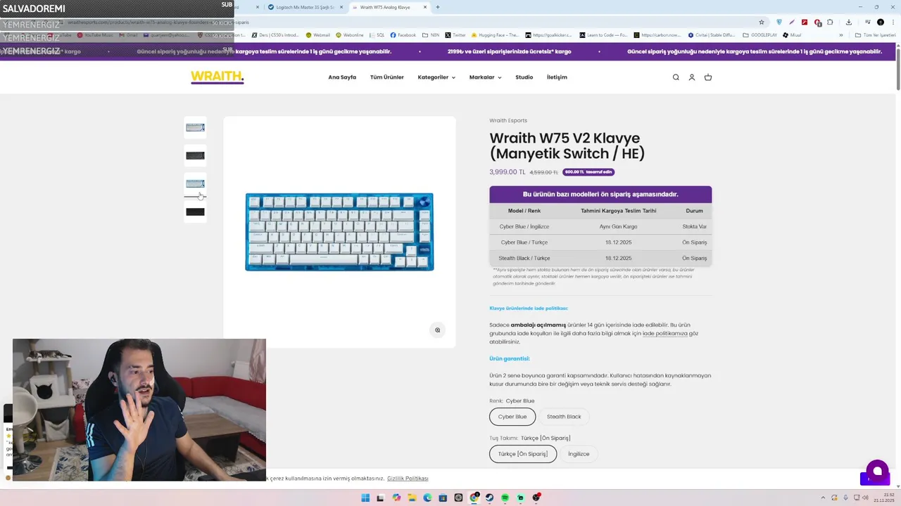Open Microsoft Store from taskbar
This screenshot has width=901, height=506.
click(443, 498)
